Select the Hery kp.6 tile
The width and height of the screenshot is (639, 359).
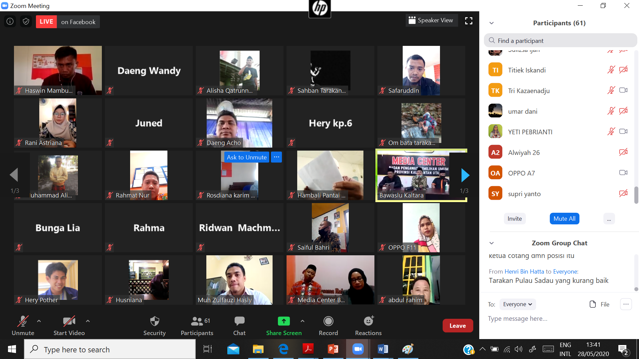pyautogui.click(x=330, y=123)
